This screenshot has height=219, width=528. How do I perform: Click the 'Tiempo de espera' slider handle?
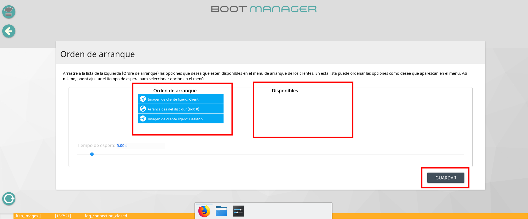[92, 154]
